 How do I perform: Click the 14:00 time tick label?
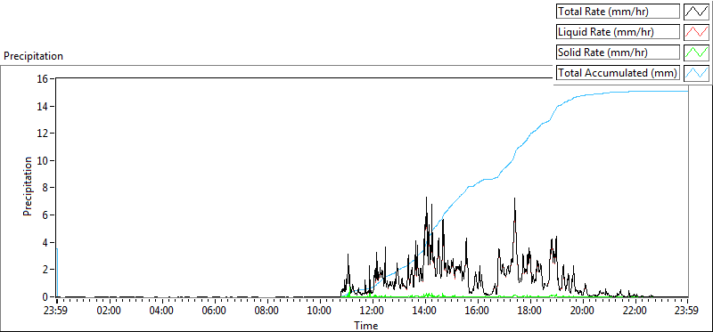(x=425, y=312)
